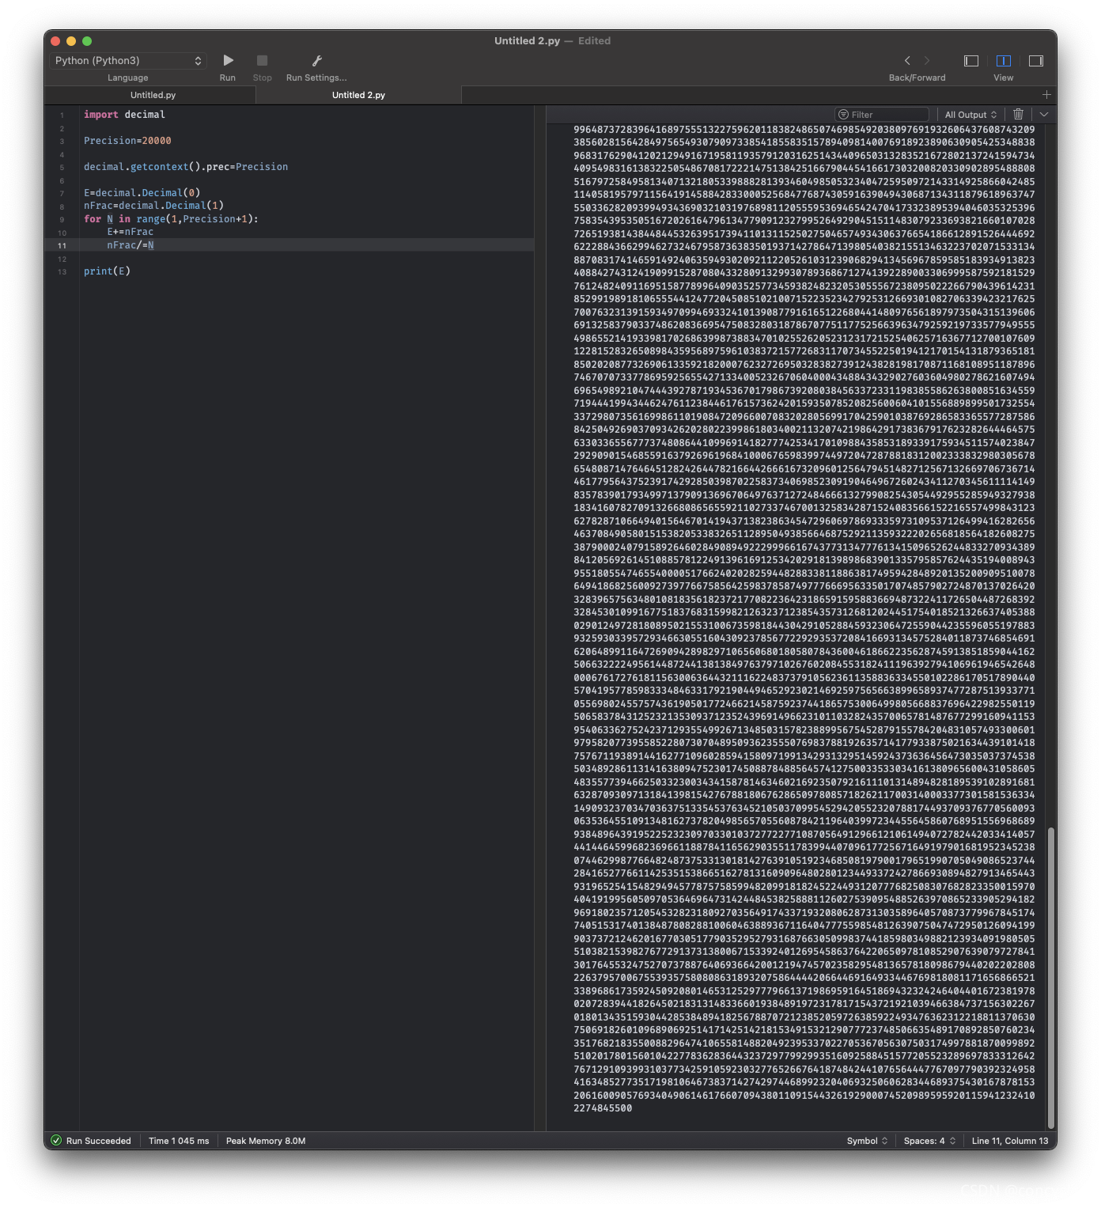Toggle the right panel layout view
The width and height of the screenshot is (1101, 1208).
[x=1035, y=60]
